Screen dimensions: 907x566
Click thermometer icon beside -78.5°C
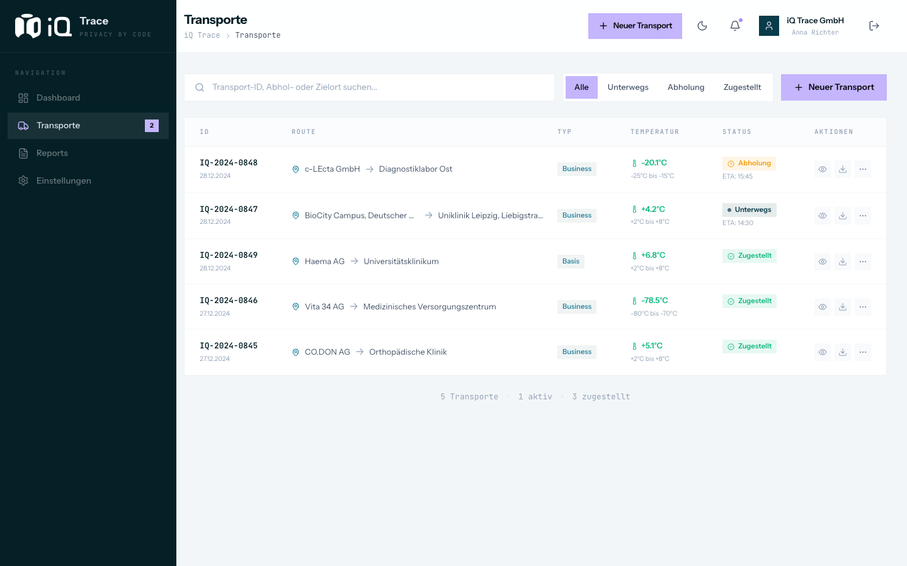pyautogui.click(x=634, y=301)
